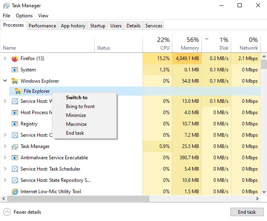Screen dimensions: 267x221
Task: Switch to the App history tab
Action: click(x=73, y=26)
